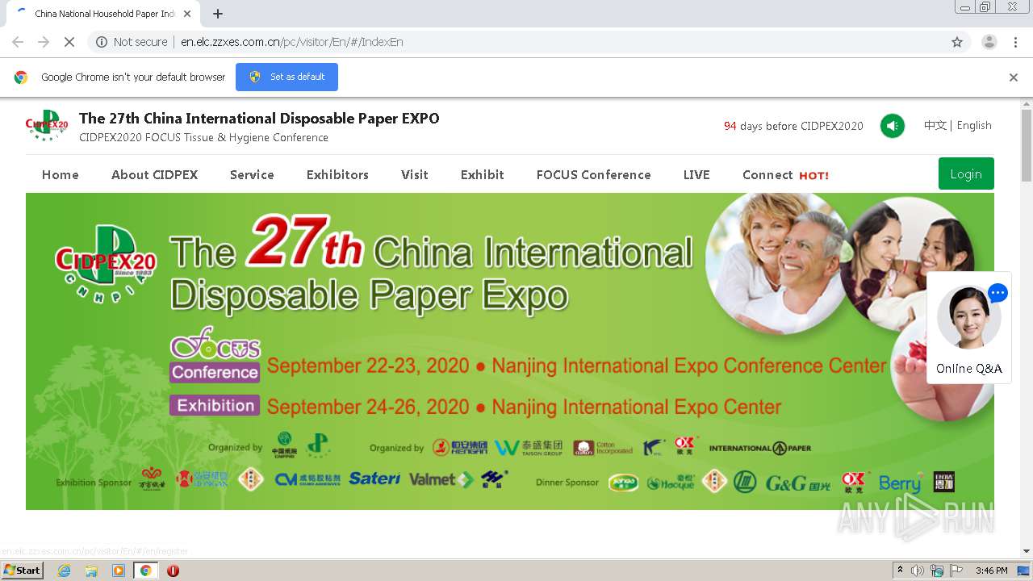1033x581 pixels.
Task: Dismiss the default browser infobar
Action: click(x=1014, y=77)
